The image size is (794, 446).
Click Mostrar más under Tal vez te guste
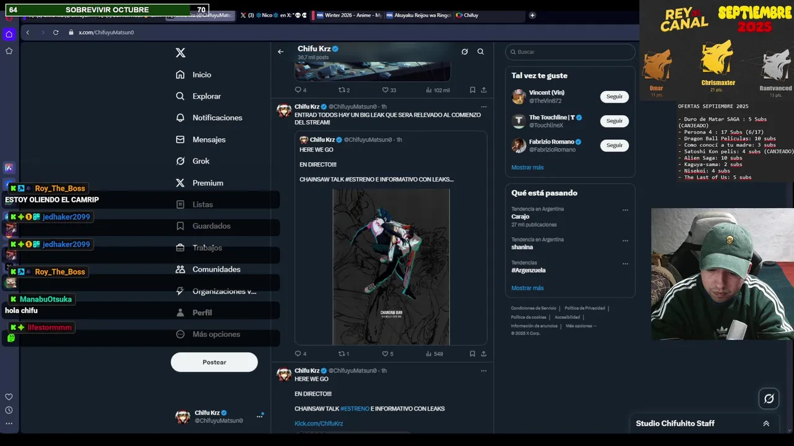527,167
